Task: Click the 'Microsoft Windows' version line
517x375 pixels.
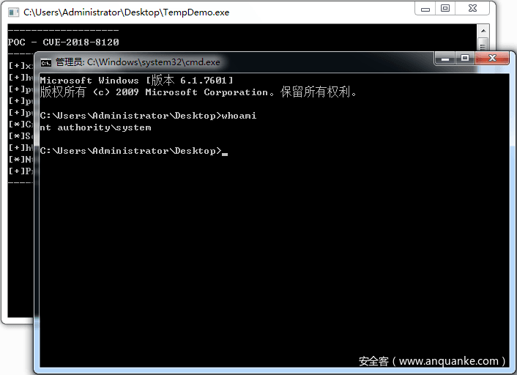Action: 136,81
